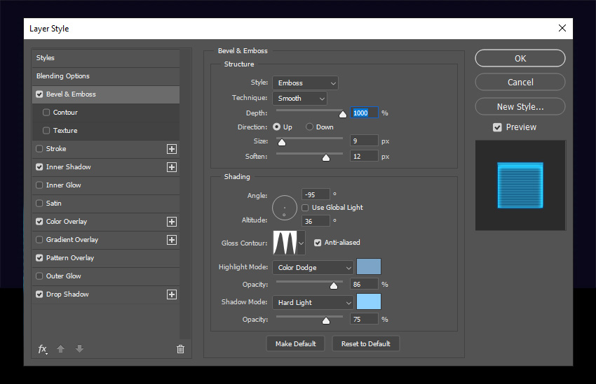
Task: Click the Cancel button
Action: [520, 83]
